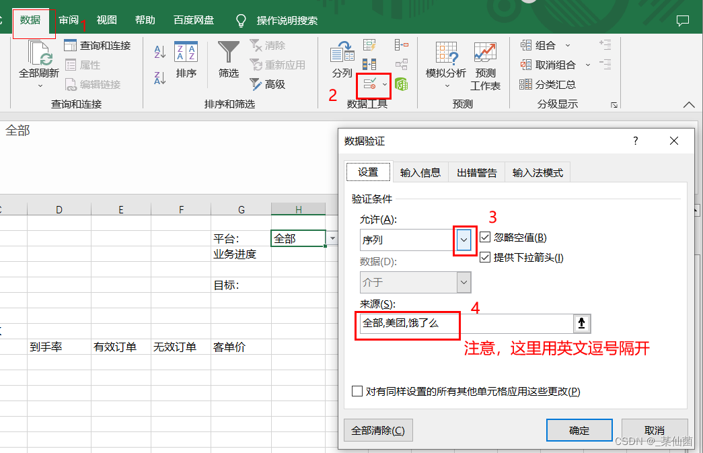Expand the 允许 dropdown showing 序列
Screen dimensions: 703x453
pos(464,240)
